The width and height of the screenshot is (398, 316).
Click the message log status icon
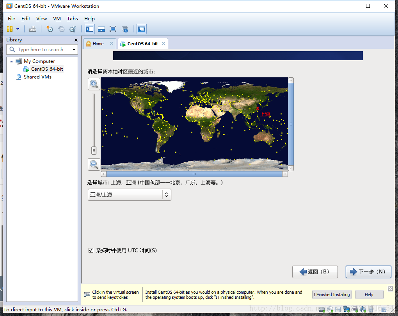(x=384, y=309)
